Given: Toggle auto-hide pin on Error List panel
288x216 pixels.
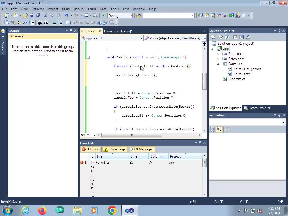Looking at the screenshot, I should (x=200, y=143).
